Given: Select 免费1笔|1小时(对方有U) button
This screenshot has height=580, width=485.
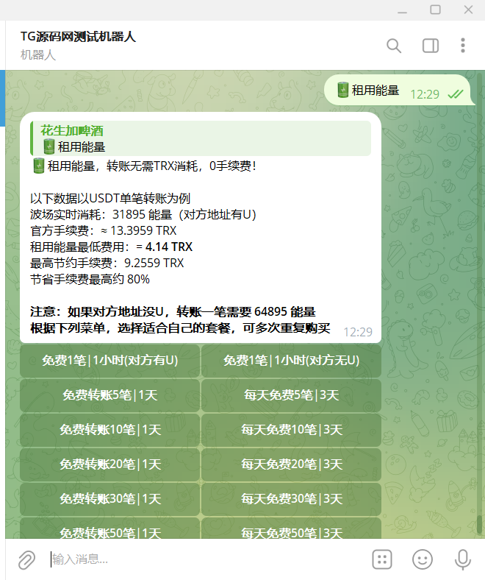Looking at the screenshot, I should click(109, 361).
